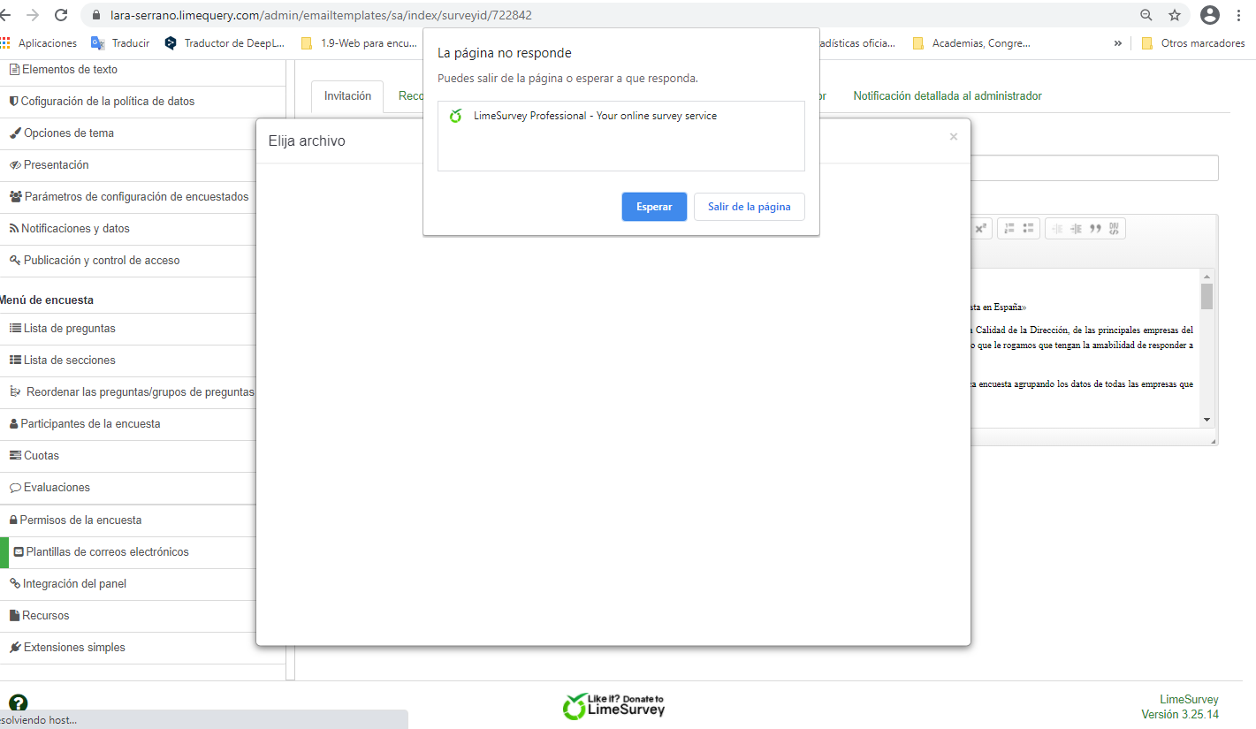
Task: Open the zoom indicator in address bar
Action: [x=1146, y=15]
